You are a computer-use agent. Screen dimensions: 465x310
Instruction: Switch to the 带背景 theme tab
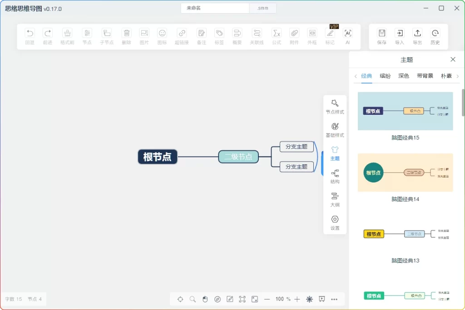pyautogui.click(x=424, y=76)
